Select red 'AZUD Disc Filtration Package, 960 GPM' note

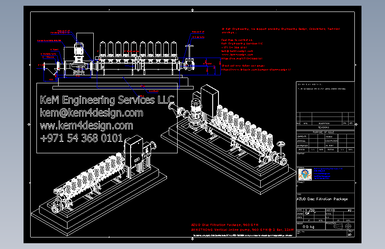pos(225,225)
